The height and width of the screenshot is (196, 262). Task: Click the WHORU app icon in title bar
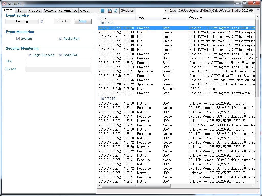[4, 3]
